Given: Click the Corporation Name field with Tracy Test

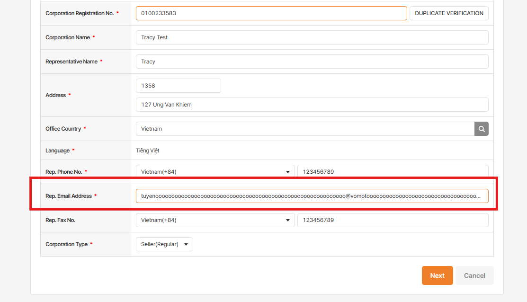Looking at the screenshot, I should coord(312,37).
